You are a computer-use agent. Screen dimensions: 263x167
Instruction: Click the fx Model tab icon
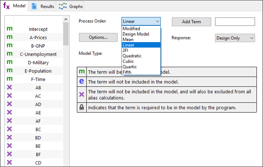click(x=7, y=6)
